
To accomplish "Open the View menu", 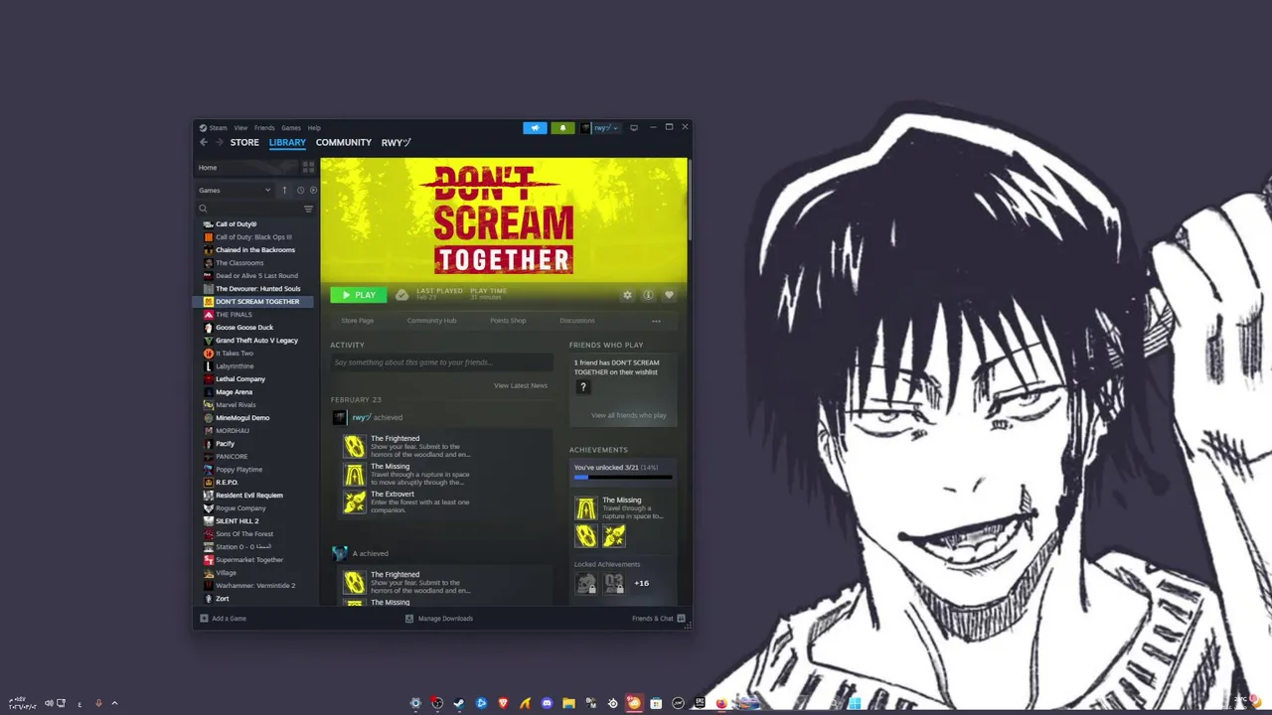I will pyautogui.click(x=240, y=127).
